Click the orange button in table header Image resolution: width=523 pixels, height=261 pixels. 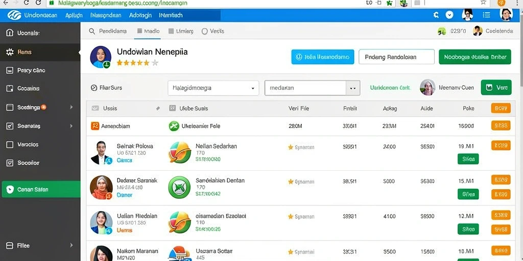tap(501, 108)
